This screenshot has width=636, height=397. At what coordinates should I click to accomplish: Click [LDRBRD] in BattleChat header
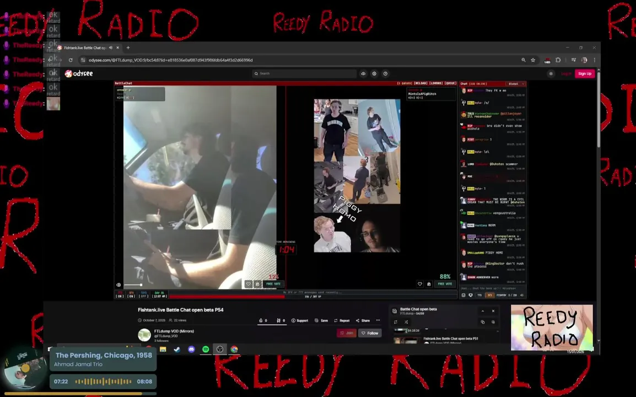436,83
